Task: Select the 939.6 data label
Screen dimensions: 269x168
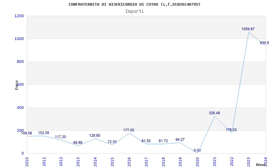Action: click(x=264, y=43)
